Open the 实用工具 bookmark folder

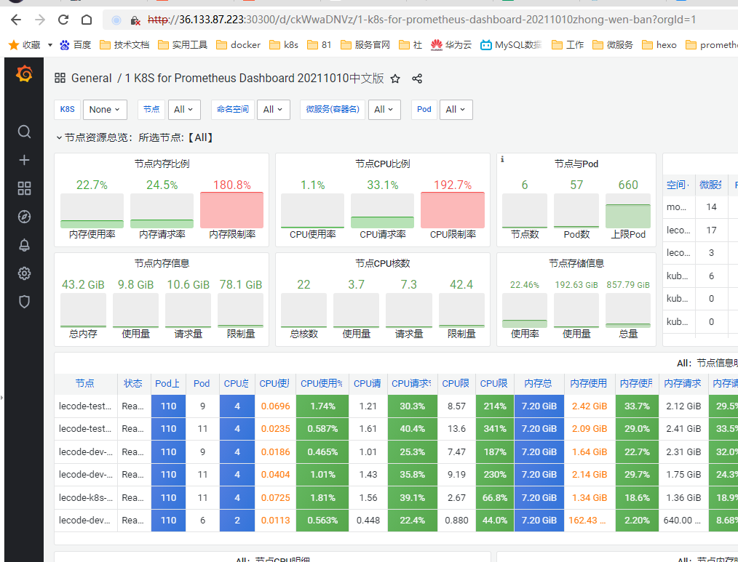[183, 44]
